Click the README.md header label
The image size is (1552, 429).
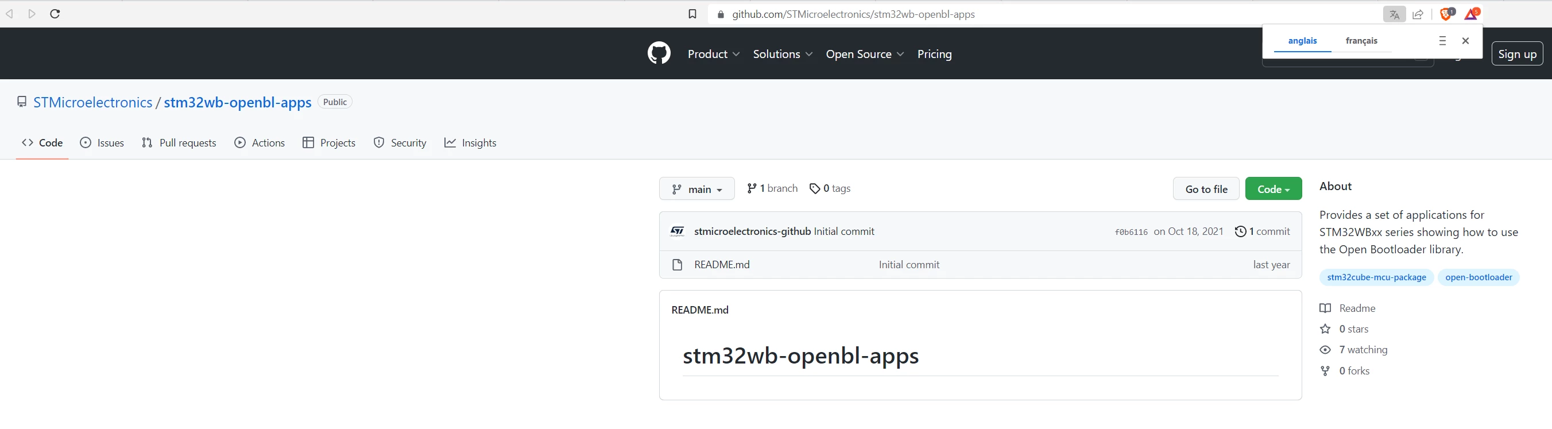pyautogui.click(x=699, y=310)
